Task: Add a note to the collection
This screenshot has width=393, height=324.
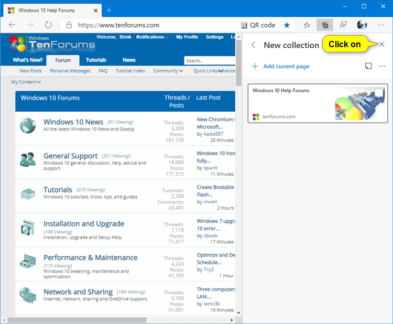Action: (x=368, y=66)
